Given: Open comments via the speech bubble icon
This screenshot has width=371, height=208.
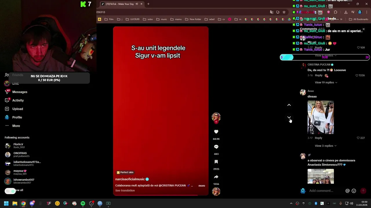Looking at the screenshot, I should pyautogui.click(x=216, y=147).
